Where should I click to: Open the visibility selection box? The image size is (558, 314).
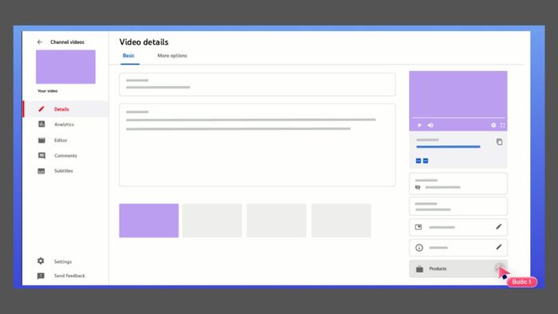pyautogui.click(x=458, y=183)
